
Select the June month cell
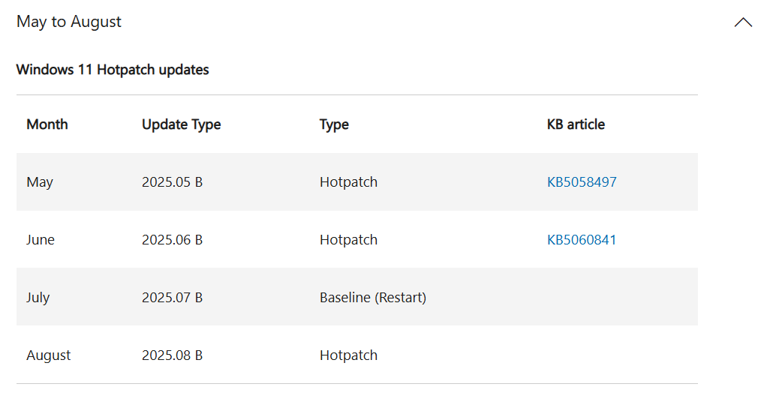[41, 240]
